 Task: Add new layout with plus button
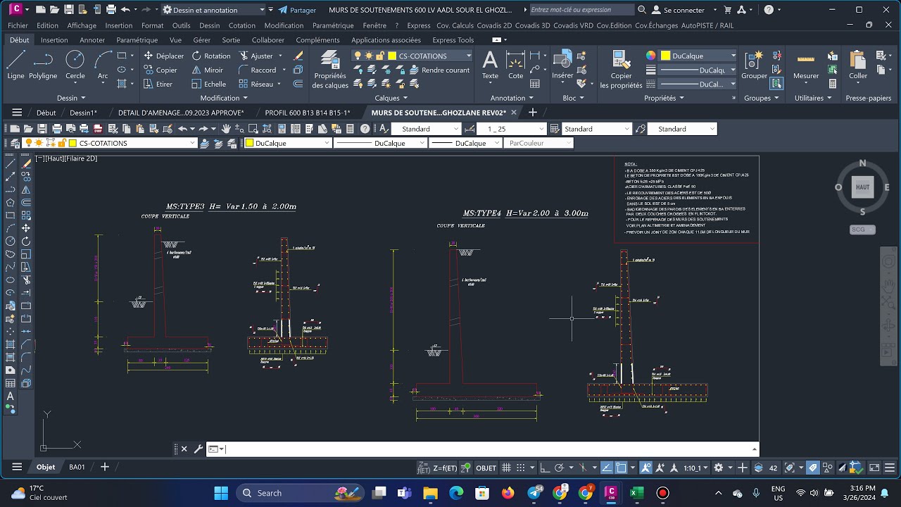(105, 467)
